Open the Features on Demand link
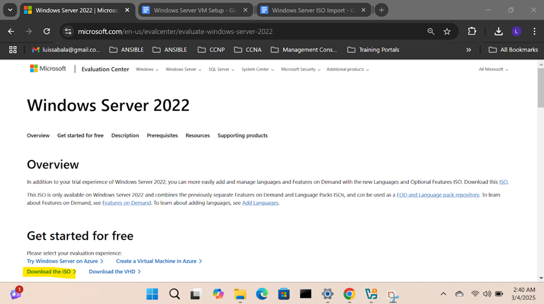This screenshot has width=544, height=304. click(x=127, y=202)
